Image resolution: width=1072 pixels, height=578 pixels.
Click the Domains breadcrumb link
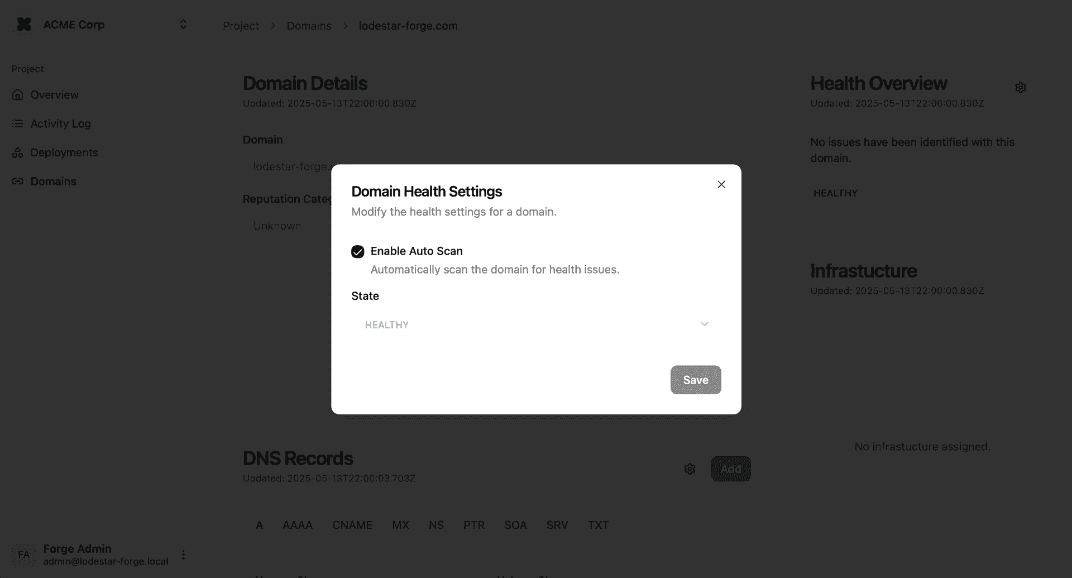point(309,26)
